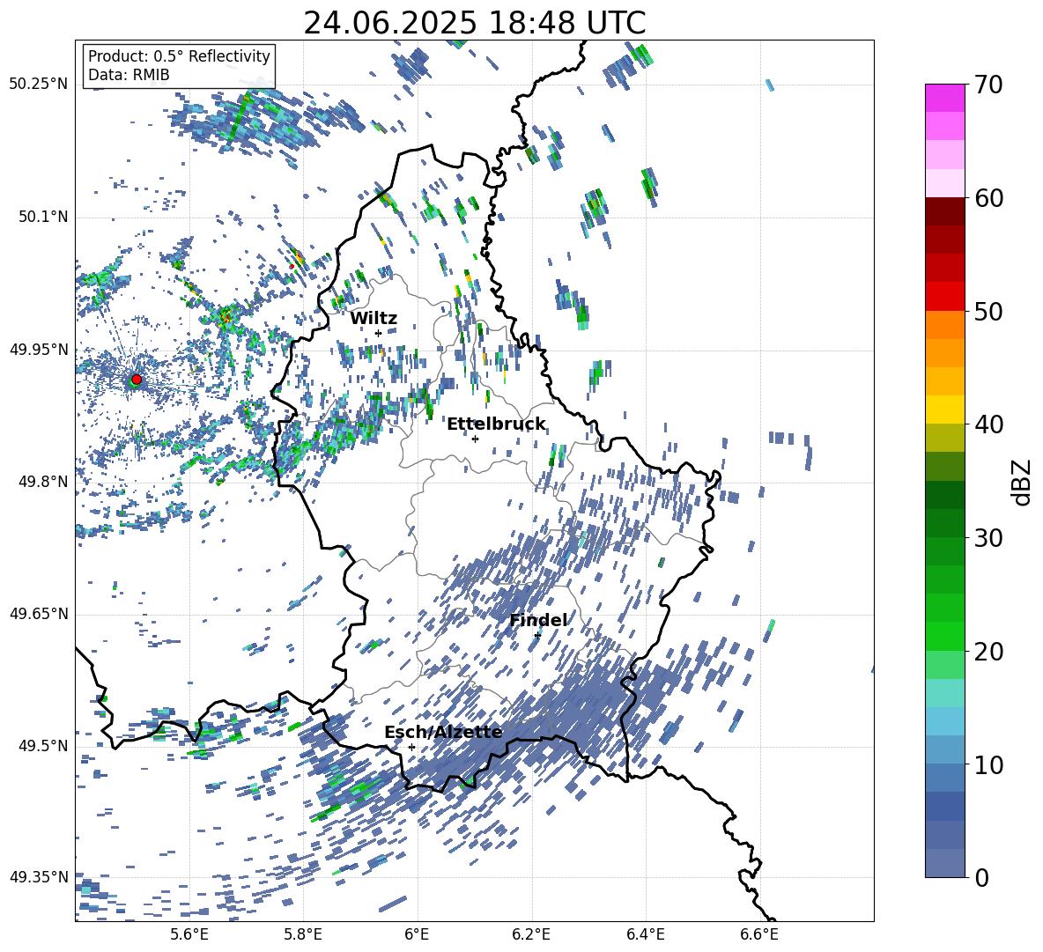1043x952 pixels.
Task: Click the Findel location label
Action: [538, 620]
